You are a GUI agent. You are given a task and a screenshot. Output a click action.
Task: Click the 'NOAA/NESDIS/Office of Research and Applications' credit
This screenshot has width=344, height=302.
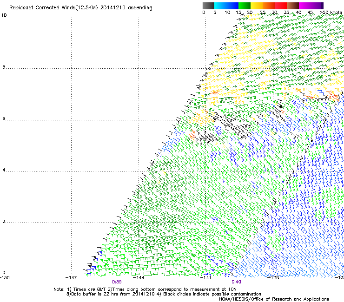coord(274,299)
